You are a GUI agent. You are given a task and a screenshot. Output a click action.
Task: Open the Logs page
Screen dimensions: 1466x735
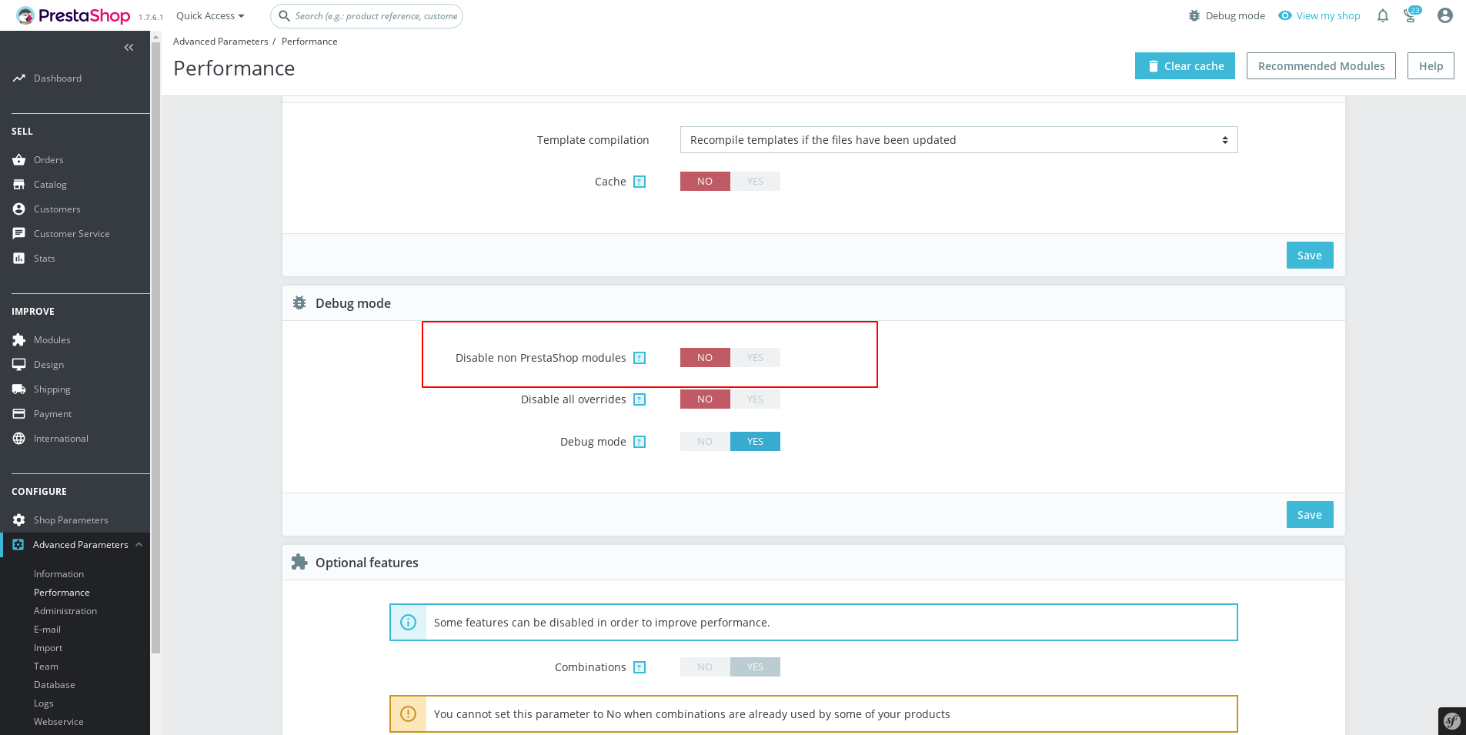43,703
